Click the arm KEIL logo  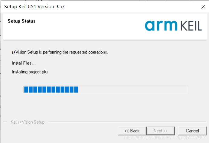coord(173,26)
